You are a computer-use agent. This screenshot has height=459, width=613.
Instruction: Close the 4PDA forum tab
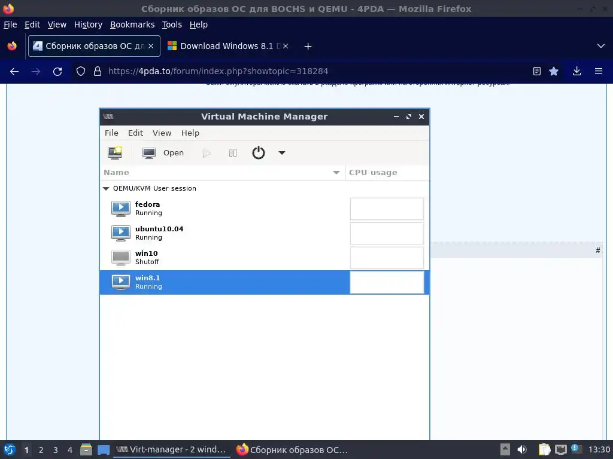coord(151,46)
